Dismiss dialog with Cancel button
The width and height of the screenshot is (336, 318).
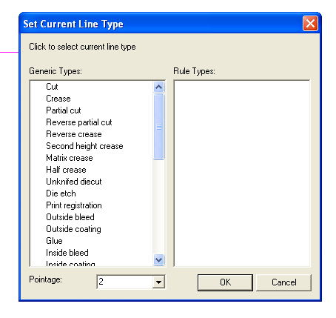[x=284, y=282]
